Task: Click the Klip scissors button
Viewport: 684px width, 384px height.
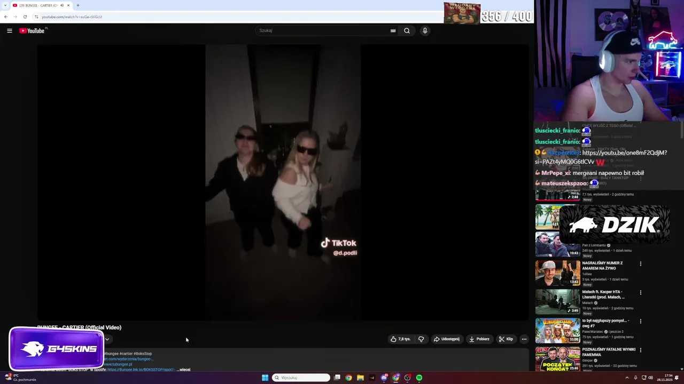Action: tap(506, 339)
